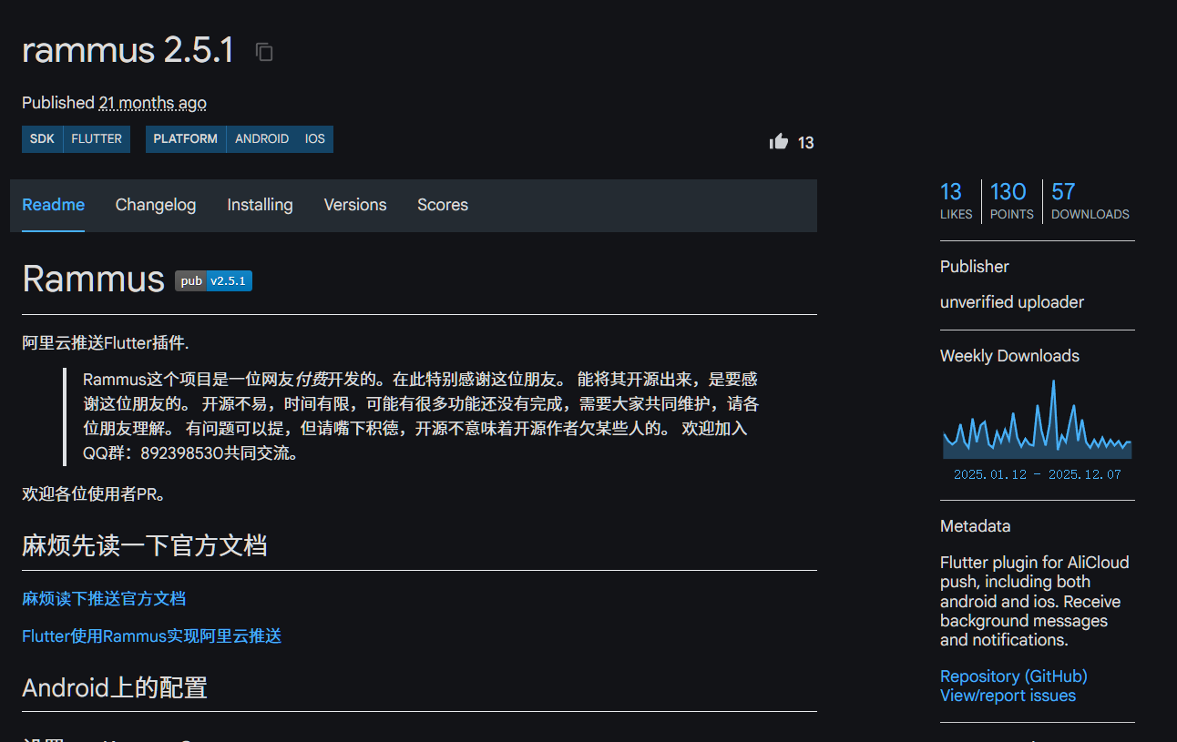Image resolution: width=1177 pixels, height=742 pixels.
Task: Click the thumbs-up like icon
Action: tap(779, 141)
